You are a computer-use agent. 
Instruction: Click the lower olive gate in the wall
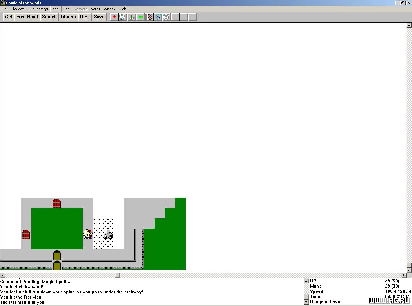[x=57, y=265]
